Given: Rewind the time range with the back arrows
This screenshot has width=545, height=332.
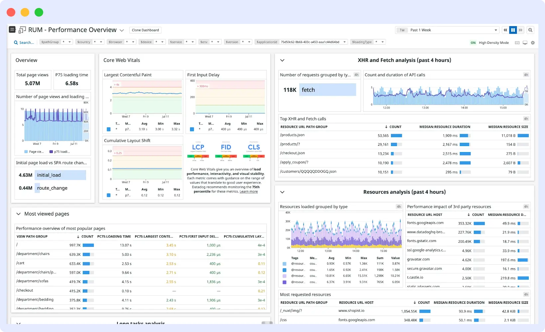Looking at the screenshot, I should 505,30.
